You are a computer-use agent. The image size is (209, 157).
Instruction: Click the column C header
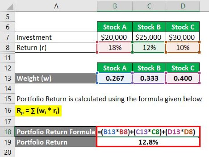point(149,6)
